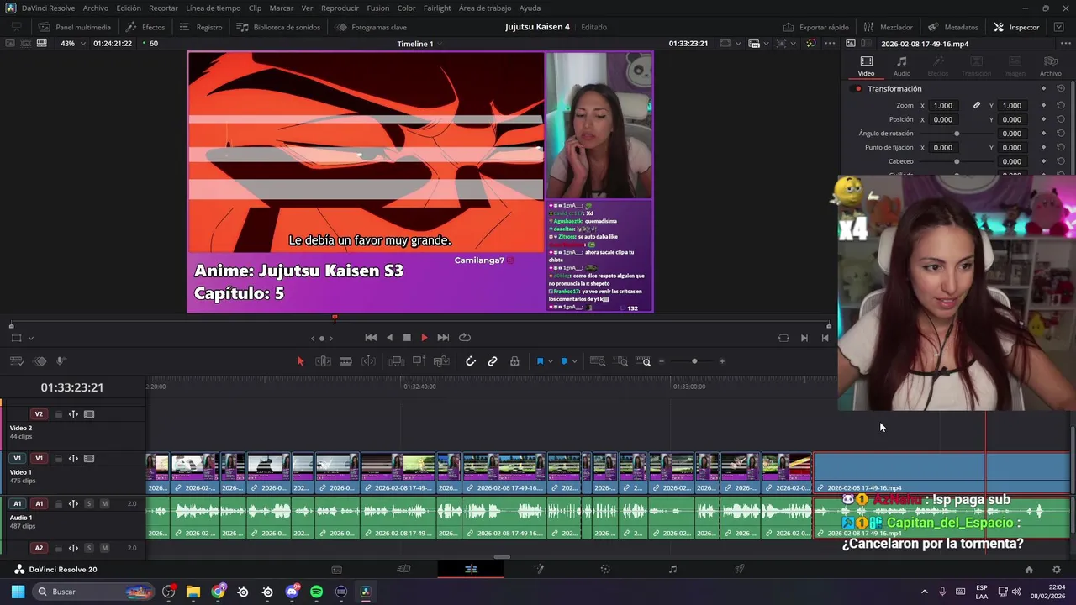Adjust the Ángulo de rotación slider
Image resolution: width=1076 pixels, height=605 pixels.
click(x=957, y=134)
